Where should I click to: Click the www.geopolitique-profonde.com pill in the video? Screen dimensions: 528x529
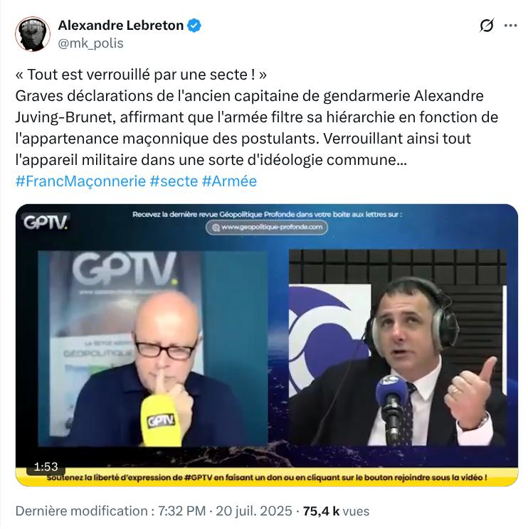(267, 227)
